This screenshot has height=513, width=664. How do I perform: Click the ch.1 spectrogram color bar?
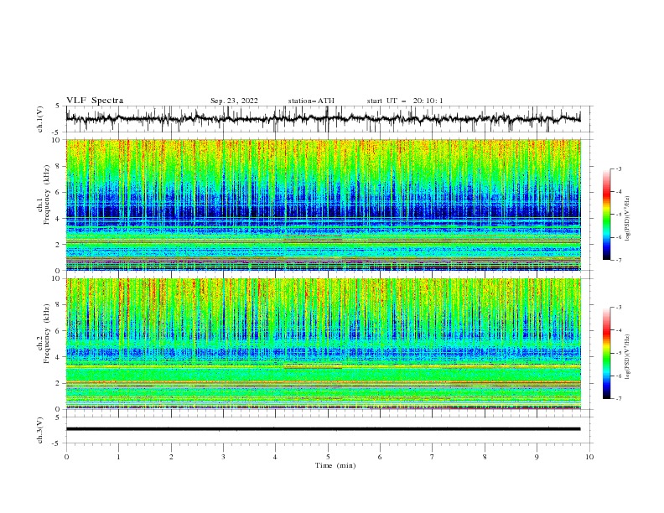click(x=607, y=214)
